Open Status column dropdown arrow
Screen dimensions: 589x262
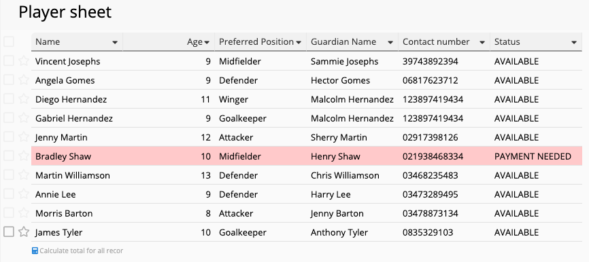pyautogui.click(x=574, y=42)
